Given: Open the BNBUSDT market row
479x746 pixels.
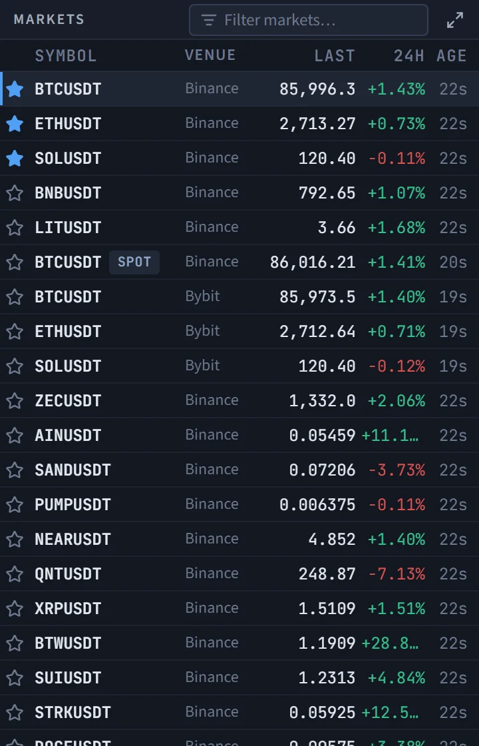Looking at the screenshot, I should coord(239,192).
